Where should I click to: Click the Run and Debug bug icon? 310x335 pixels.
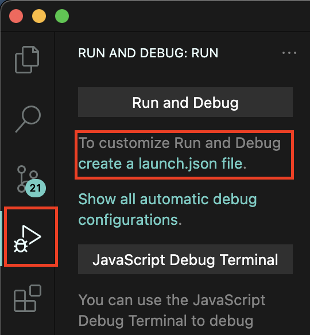pos(28,239)
